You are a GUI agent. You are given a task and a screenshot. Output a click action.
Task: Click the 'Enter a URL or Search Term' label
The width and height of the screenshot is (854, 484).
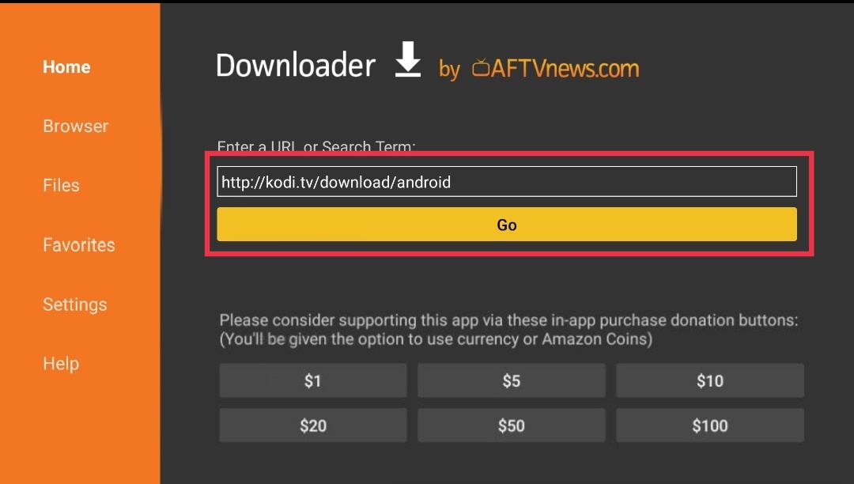pyautogui.click(x=316, y=146)
